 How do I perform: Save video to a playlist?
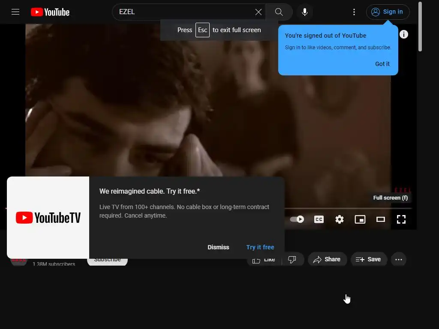[368, 260]
